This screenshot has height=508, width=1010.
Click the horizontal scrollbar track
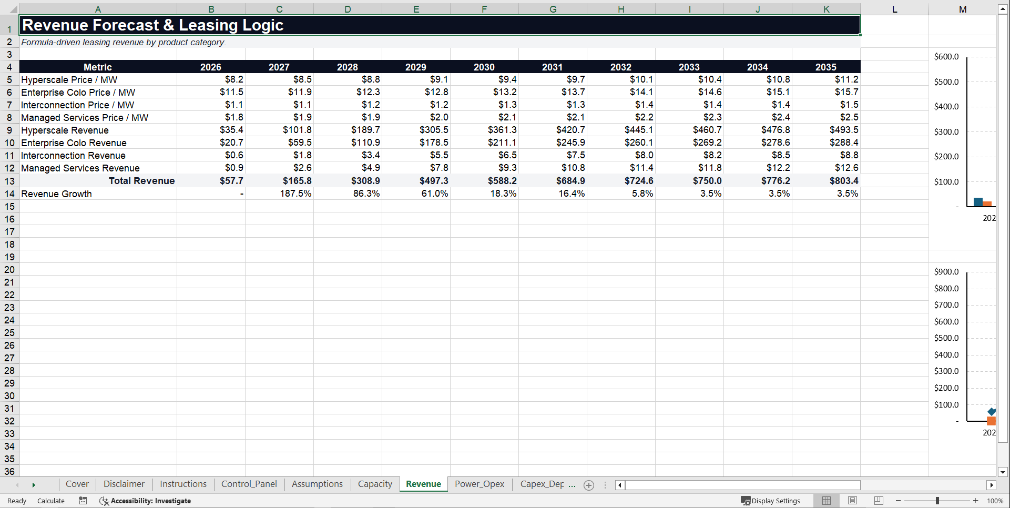point(804,485)
